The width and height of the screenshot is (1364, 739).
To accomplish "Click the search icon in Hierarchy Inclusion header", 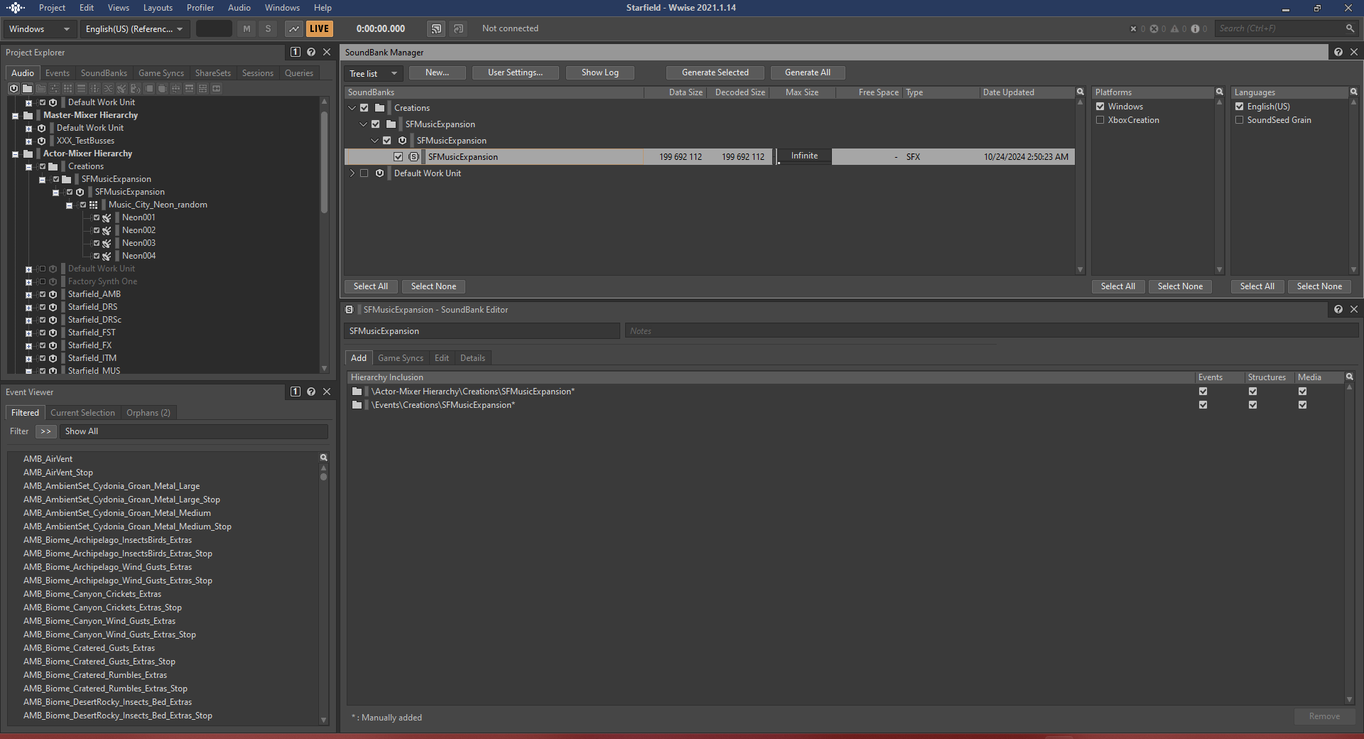I will pyautogui.click(x=1350, y=377).
